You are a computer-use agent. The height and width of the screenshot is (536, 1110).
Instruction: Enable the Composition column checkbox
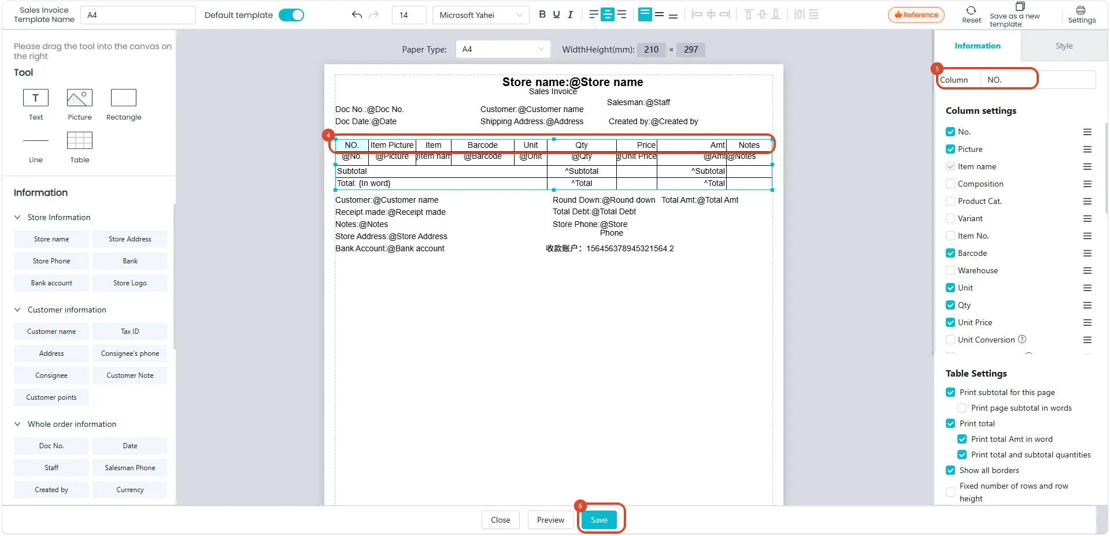(950, 184)
